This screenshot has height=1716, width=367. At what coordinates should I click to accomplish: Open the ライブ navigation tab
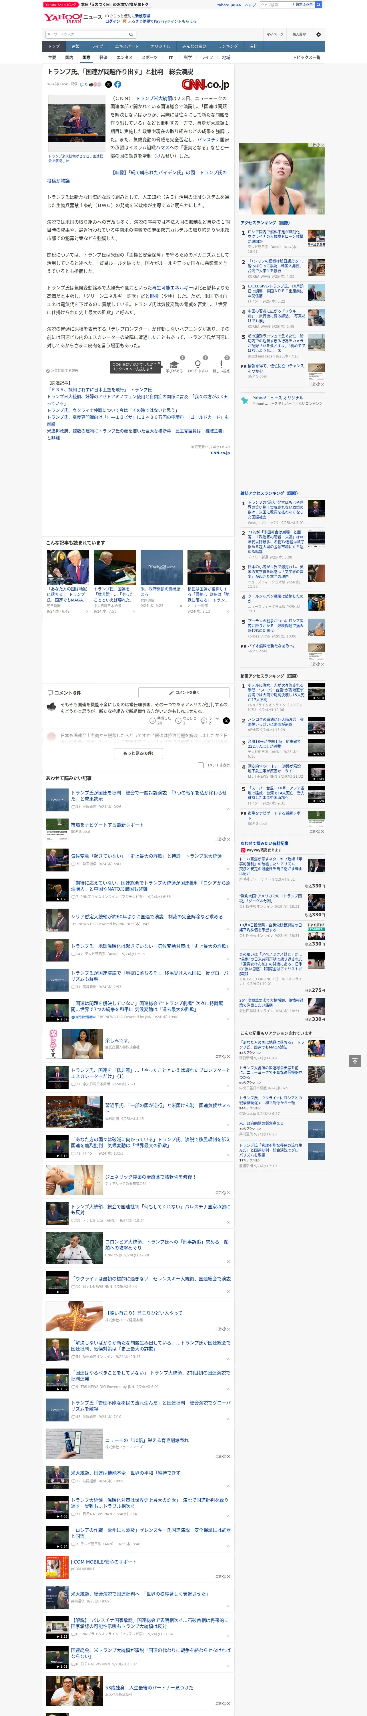97,47
